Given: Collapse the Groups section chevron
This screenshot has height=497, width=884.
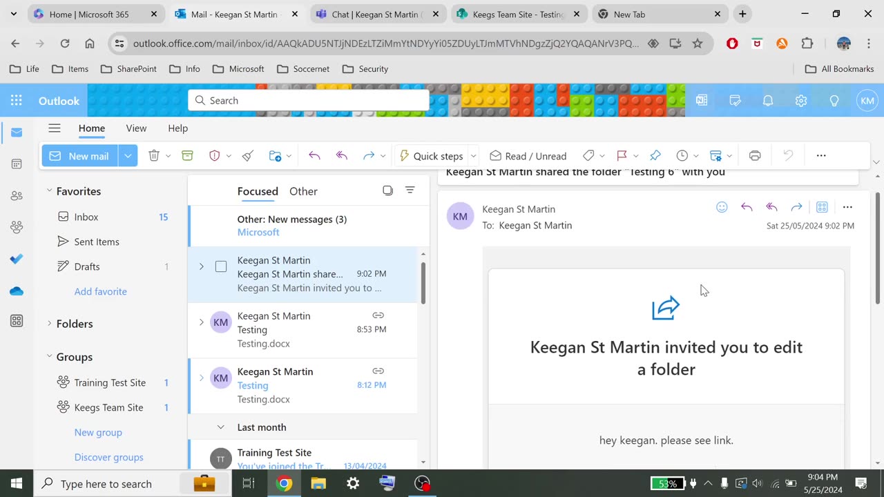Looking at the screenshot, I should click(49, 356).
